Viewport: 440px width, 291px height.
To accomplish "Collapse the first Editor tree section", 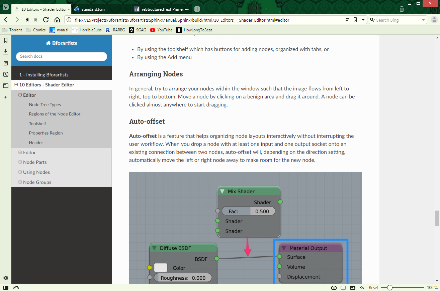I will (x=20, y=95).
